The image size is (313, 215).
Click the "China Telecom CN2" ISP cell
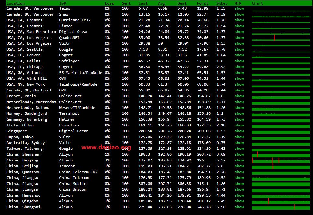(78, 172)
